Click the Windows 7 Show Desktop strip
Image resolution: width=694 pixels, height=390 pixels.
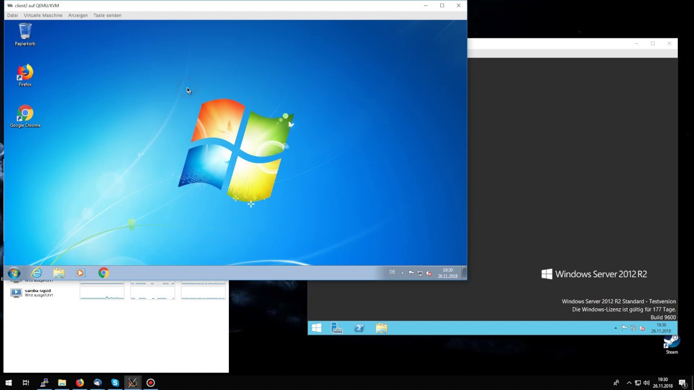pos(464,273)
